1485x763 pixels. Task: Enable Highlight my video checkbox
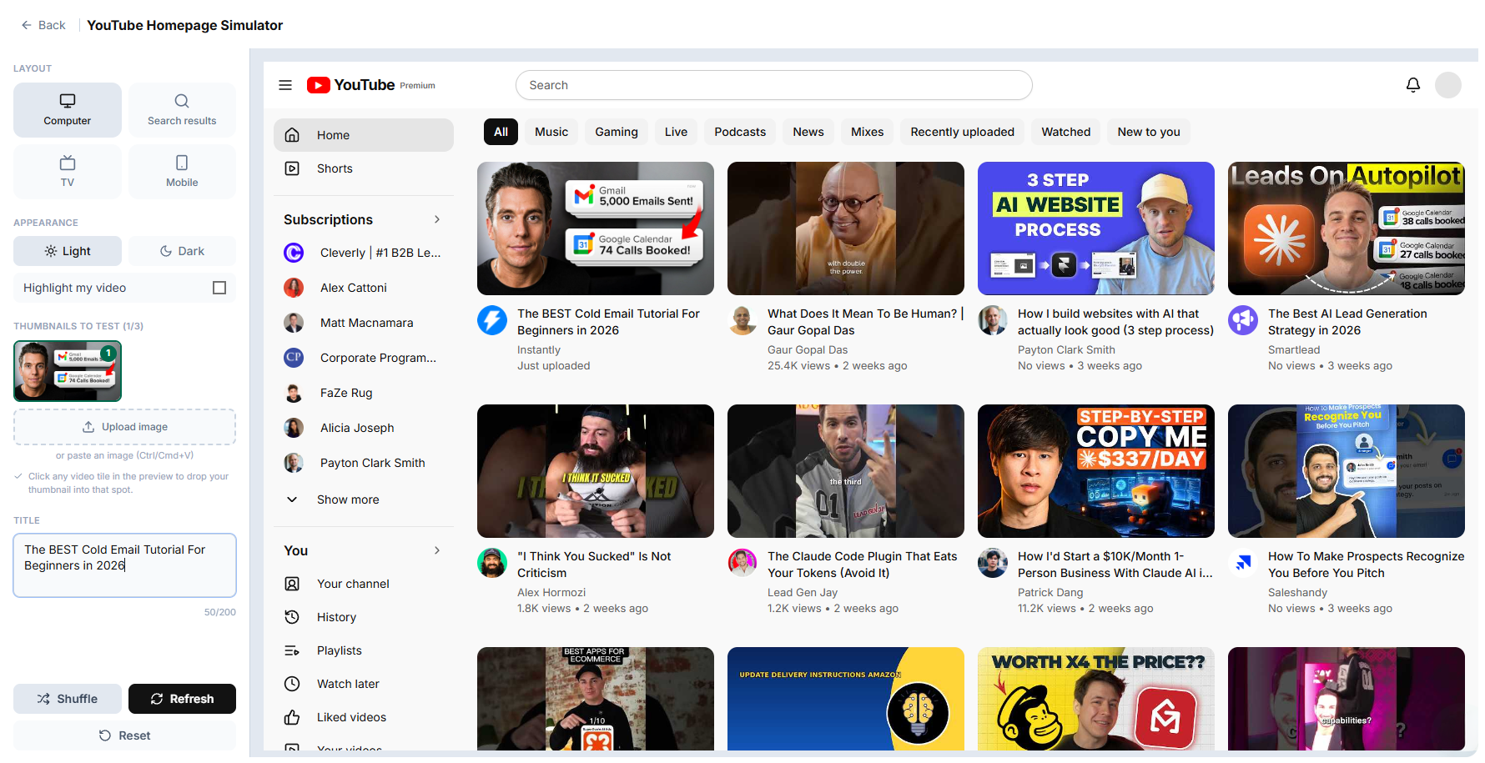coord(219,288)
